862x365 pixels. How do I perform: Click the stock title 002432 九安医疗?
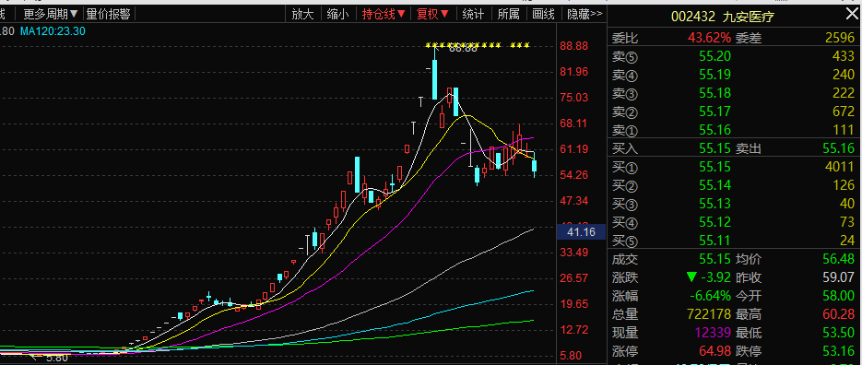(723, 17)
